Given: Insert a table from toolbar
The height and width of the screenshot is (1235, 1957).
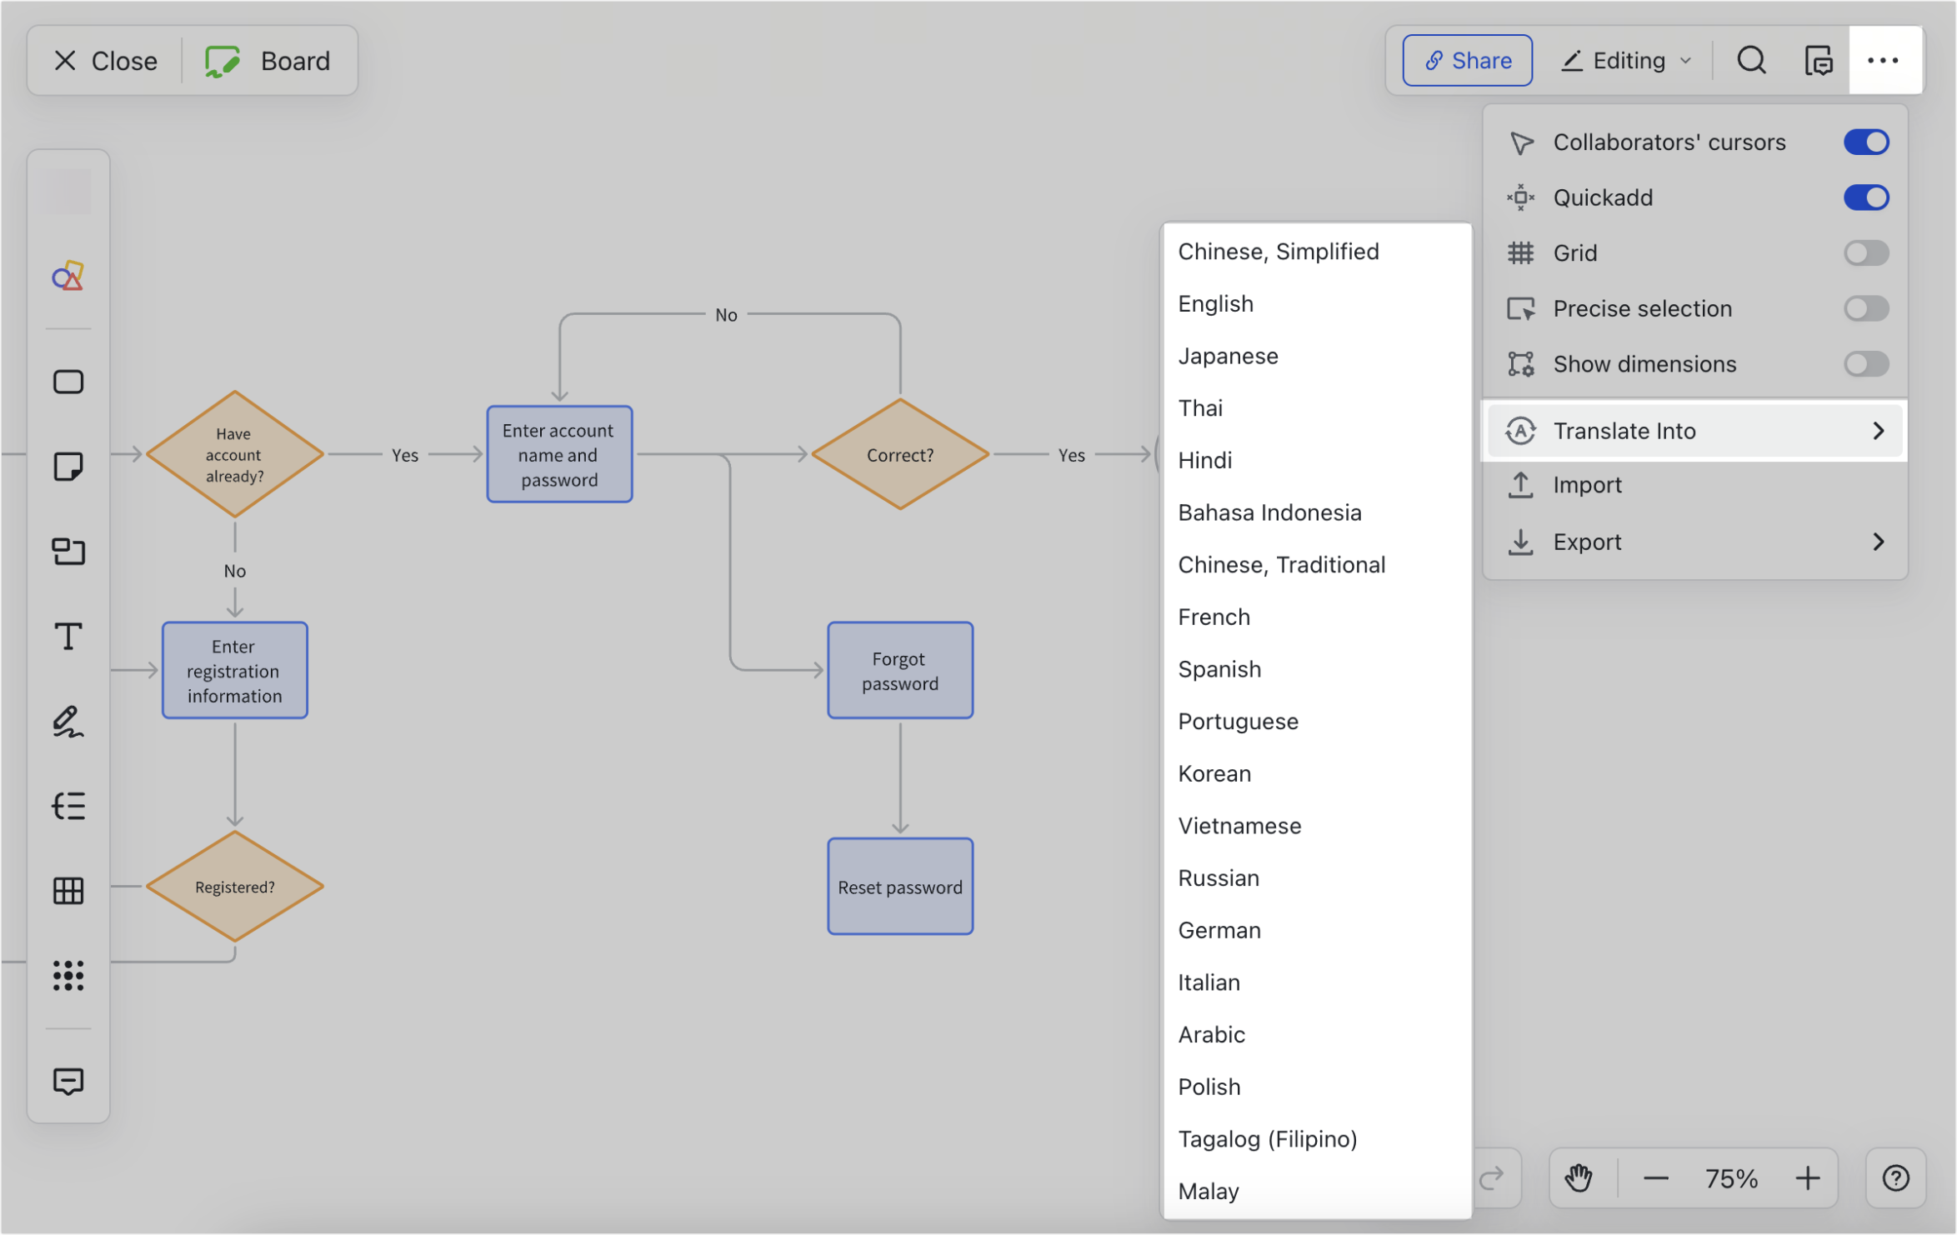Looking at the screenshot, I should [x=68, y=891].
